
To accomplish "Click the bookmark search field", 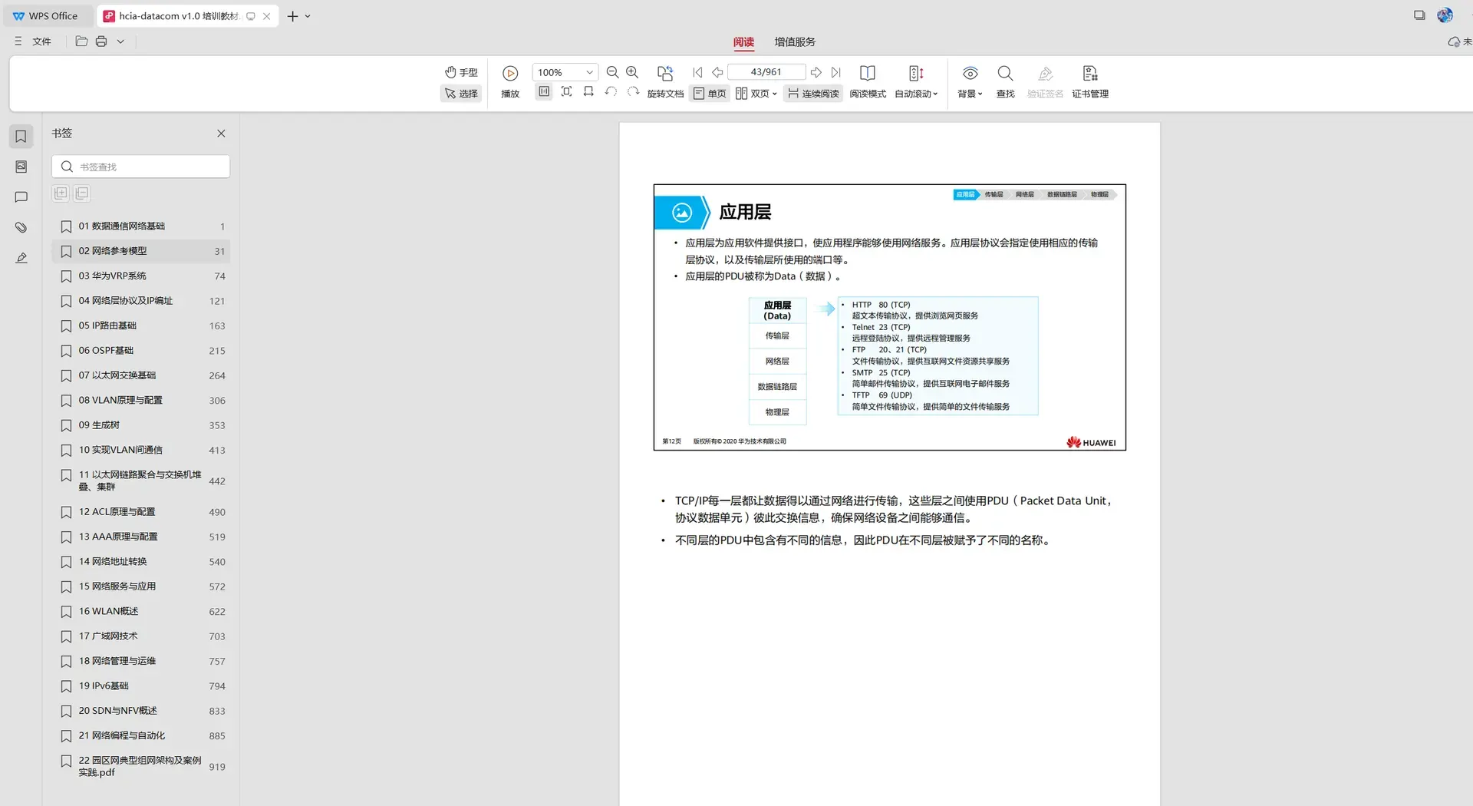I will click(x=141, y=167).
